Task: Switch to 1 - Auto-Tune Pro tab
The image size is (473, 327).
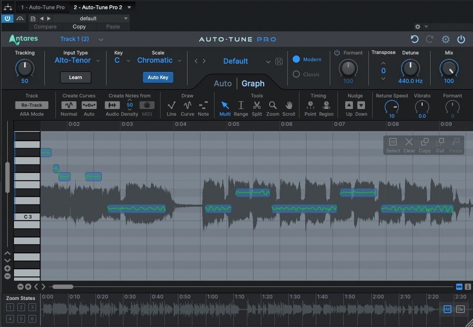Action: [x=43, y=7]
